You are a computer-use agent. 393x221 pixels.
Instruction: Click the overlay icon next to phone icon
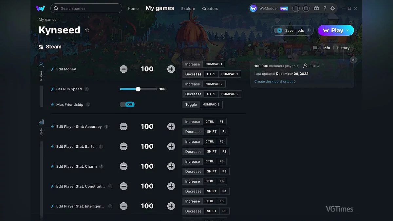tap(306, 8)
